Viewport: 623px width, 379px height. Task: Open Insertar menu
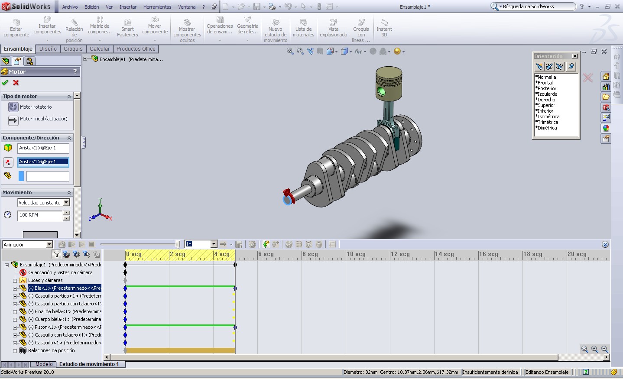click(x=128, y=7)
